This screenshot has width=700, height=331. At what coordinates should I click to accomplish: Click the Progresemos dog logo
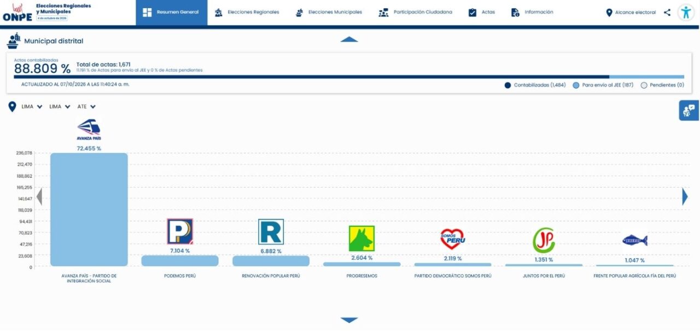(361, 239)
